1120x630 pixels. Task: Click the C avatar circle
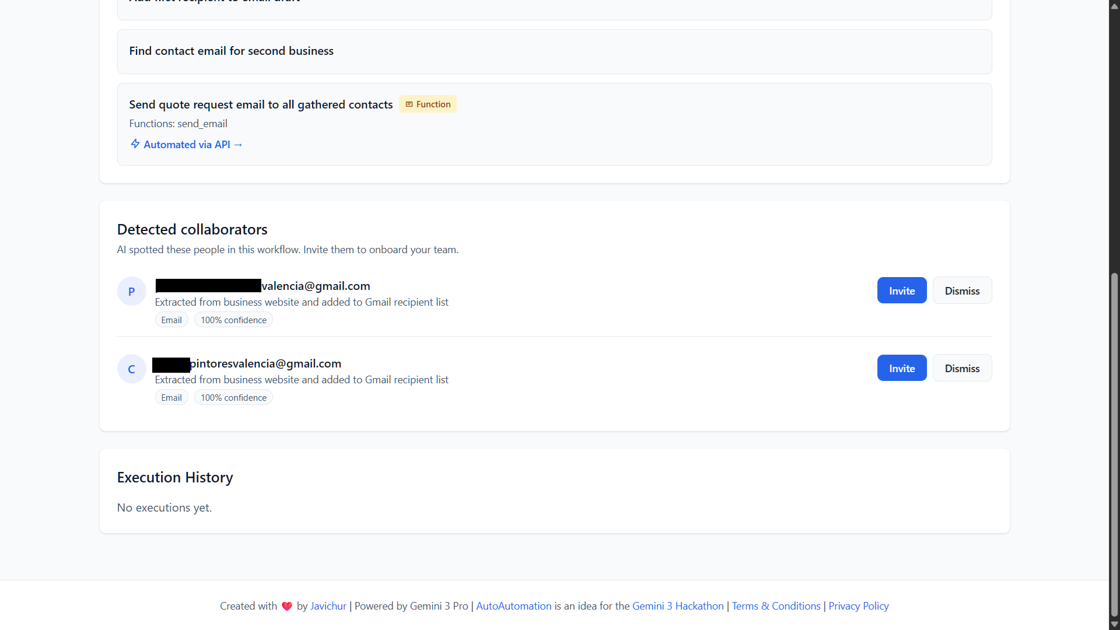coord(132,369)
